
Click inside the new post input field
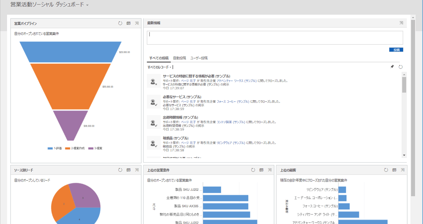click(274, 37)
